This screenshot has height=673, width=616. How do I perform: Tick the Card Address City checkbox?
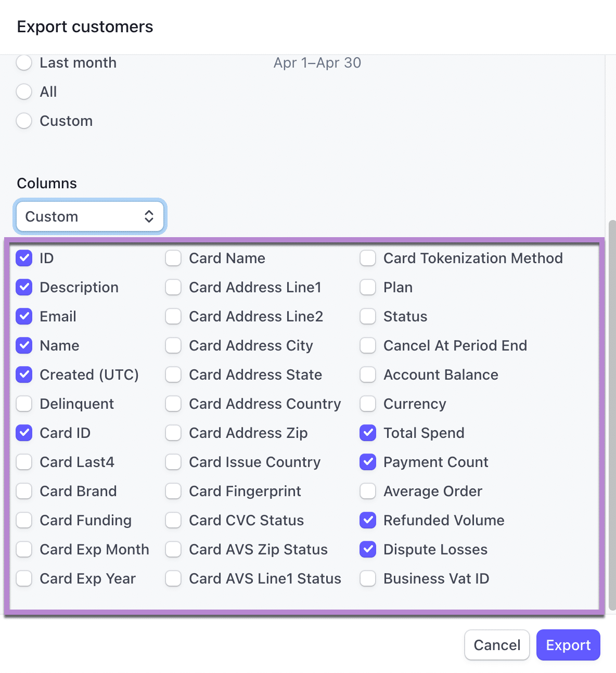click(173, 346)
